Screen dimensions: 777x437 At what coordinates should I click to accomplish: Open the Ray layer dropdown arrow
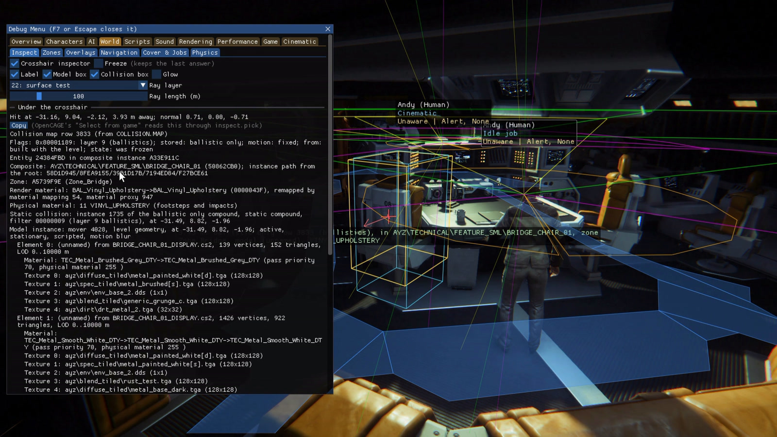[143, 85]
